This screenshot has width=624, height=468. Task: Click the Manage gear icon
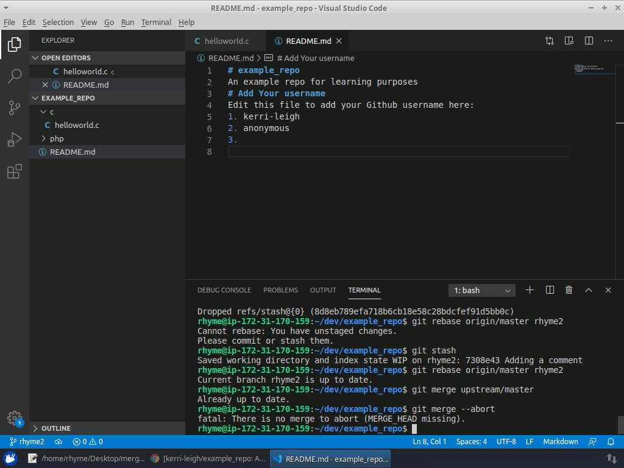coord(15,418)
